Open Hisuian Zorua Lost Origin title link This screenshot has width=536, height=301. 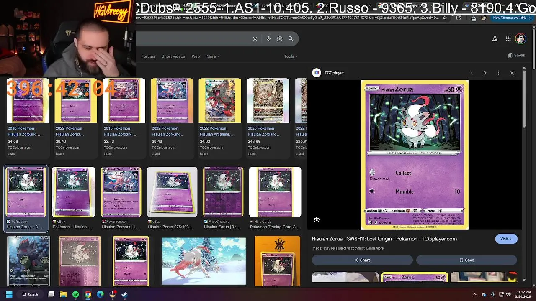coord(384,239)
